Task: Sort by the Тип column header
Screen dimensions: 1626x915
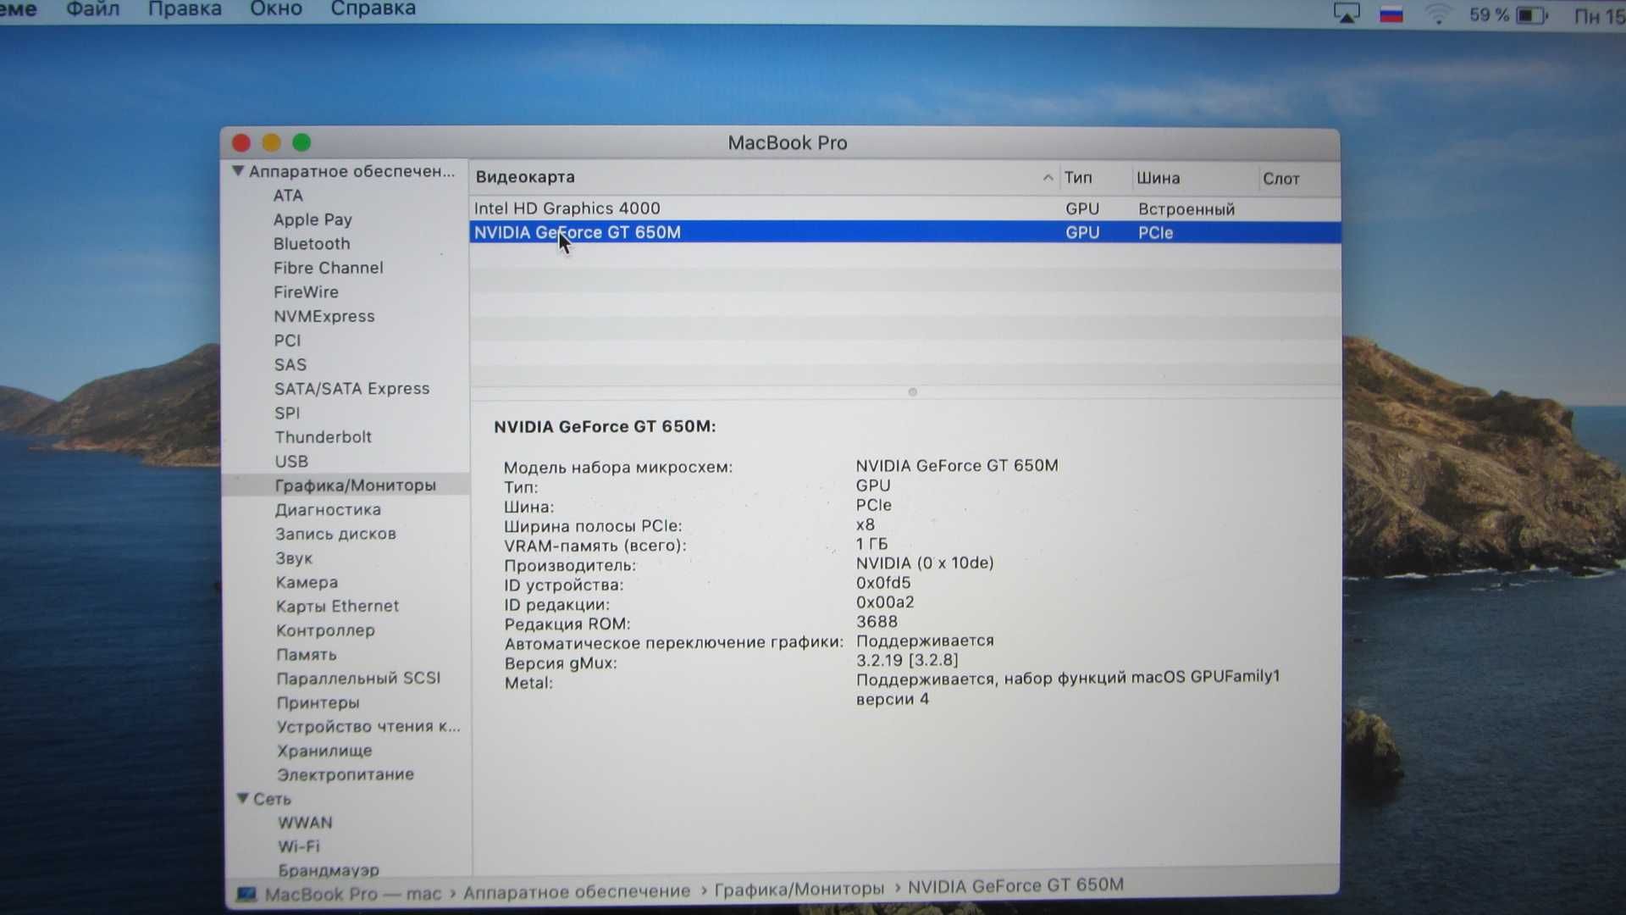Action: pos(1078,178)
